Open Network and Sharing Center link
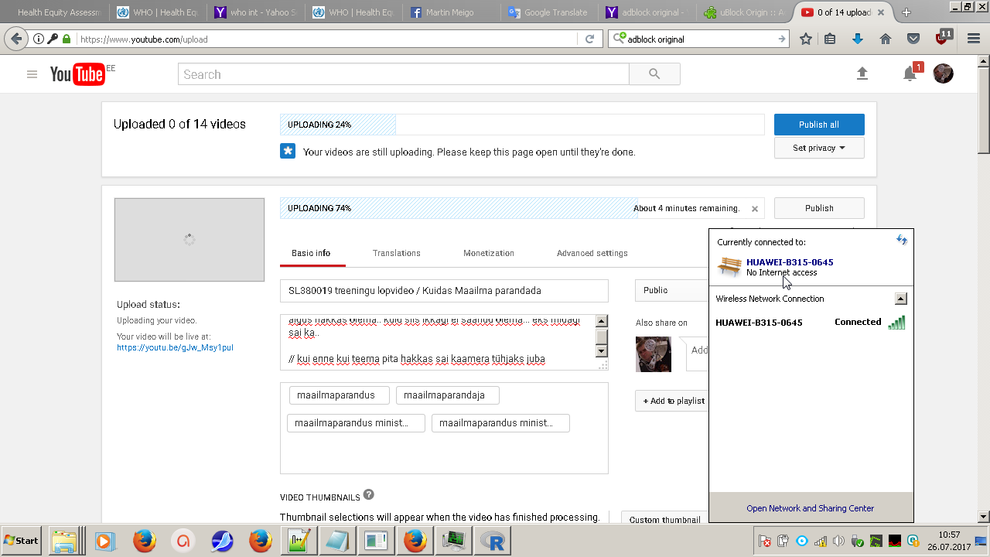 coord(810,508)
